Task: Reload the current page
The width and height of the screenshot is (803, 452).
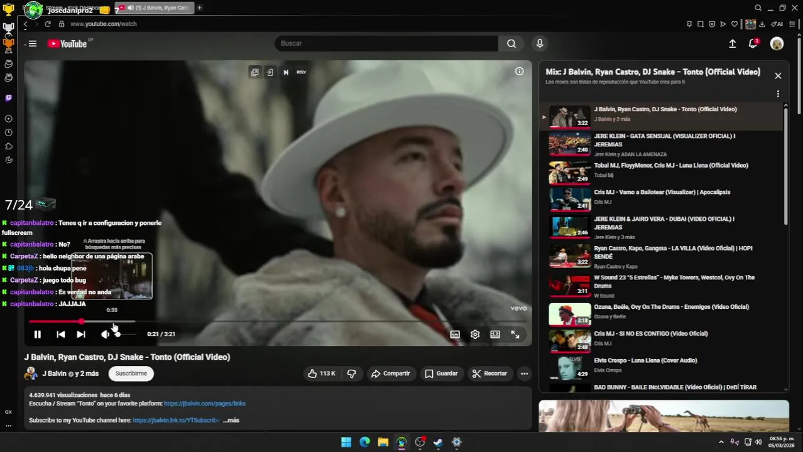Action: click(x=48, y=24)
